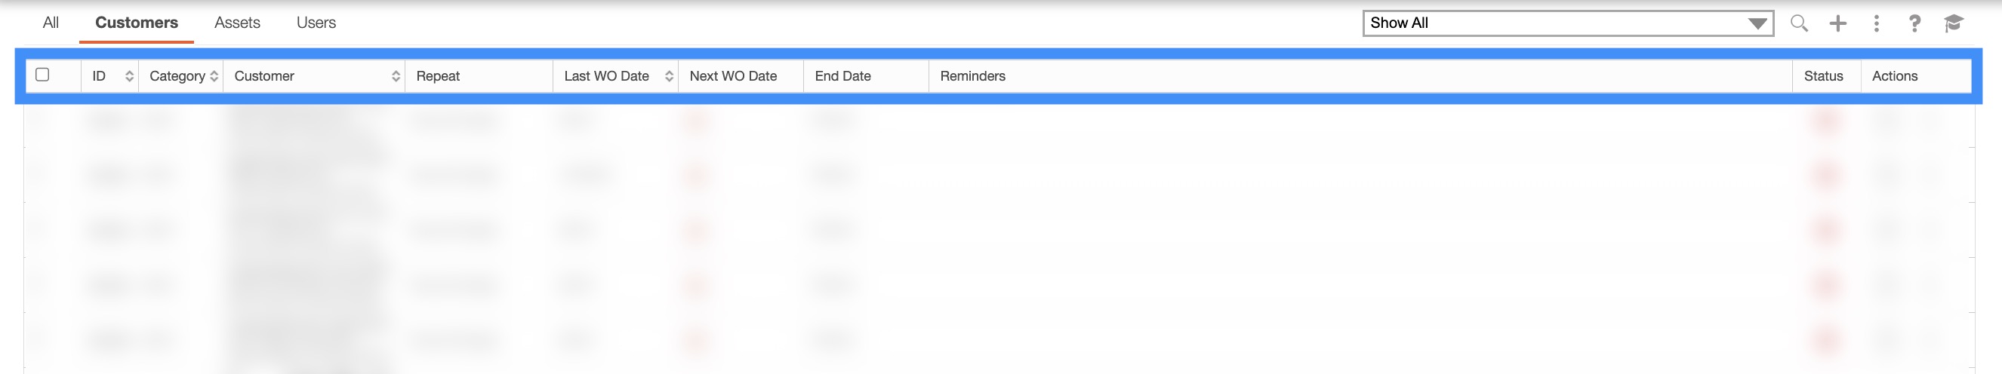2002x374 pixels.
Task: Click the search magnifier icon
Action: pyautogui.click(x=1798, y=23)
